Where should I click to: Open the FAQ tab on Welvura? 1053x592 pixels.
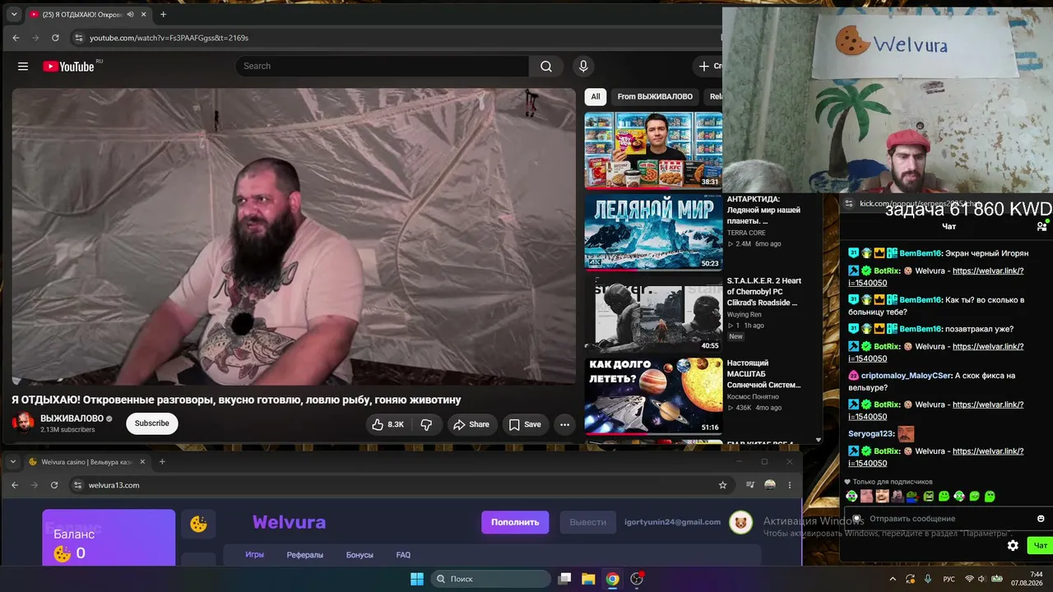(403, 555)
